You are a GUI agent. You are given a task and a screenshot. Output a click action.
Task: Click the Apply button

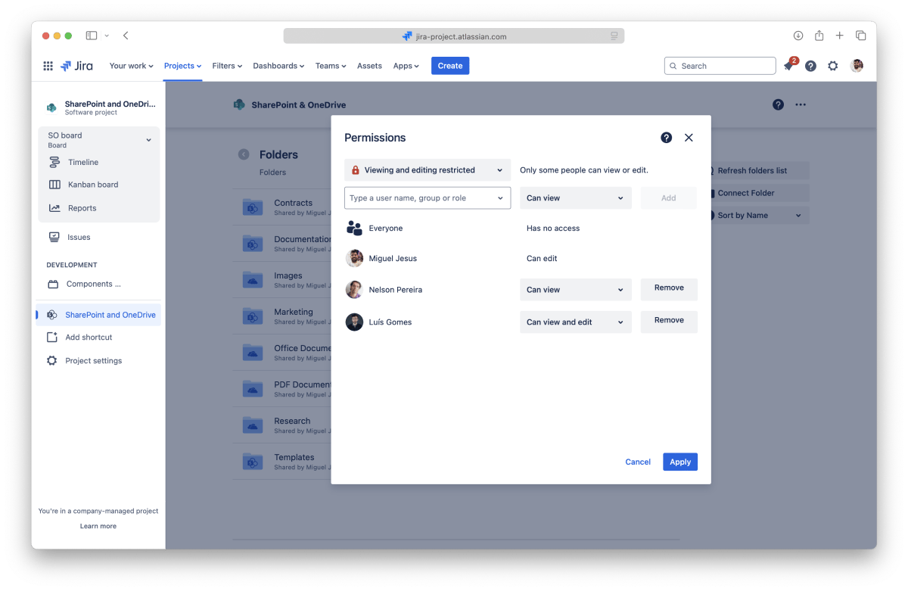point(679,462)
